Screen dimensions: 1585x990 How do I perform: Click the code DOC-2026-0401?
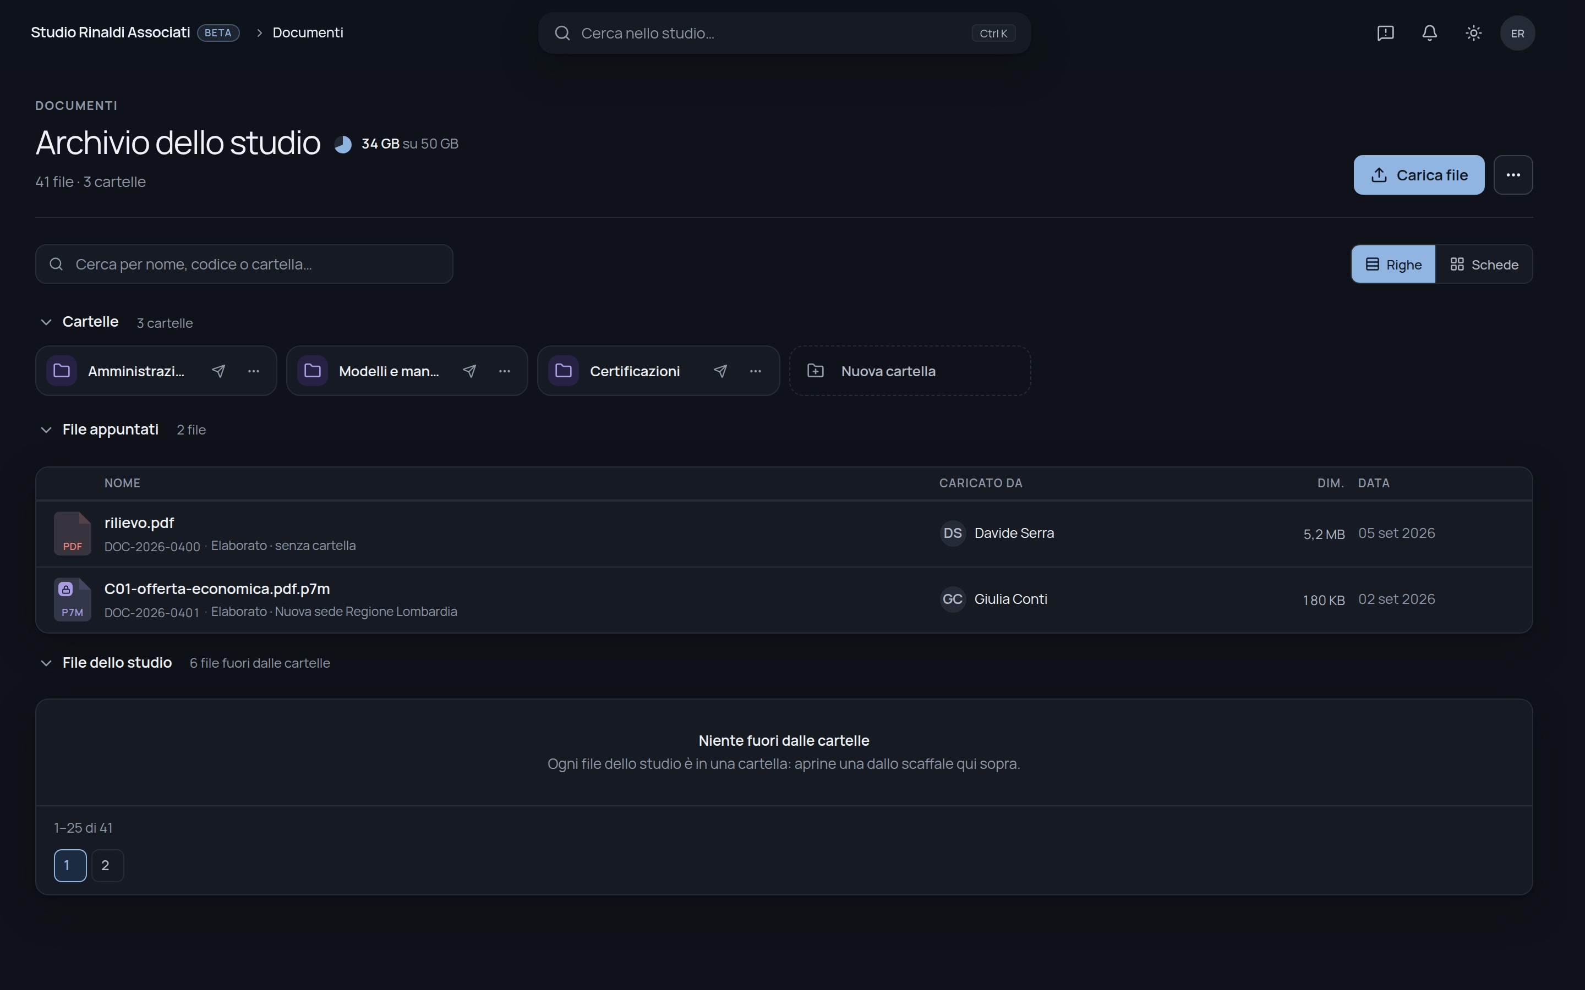point(151,613)
